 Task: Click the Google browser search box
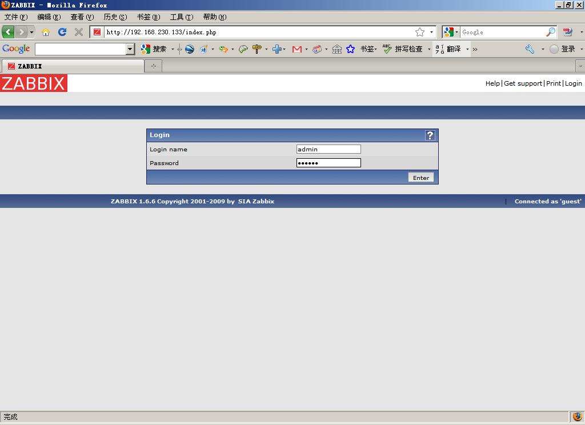pyautogui.click(x=503, y=32)
